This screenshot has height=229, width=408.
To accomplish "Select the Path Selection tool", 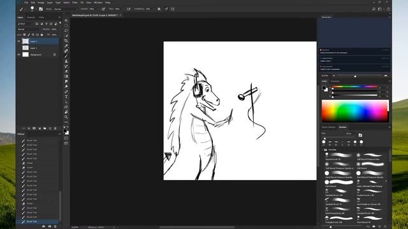I will tap(66, 102).
